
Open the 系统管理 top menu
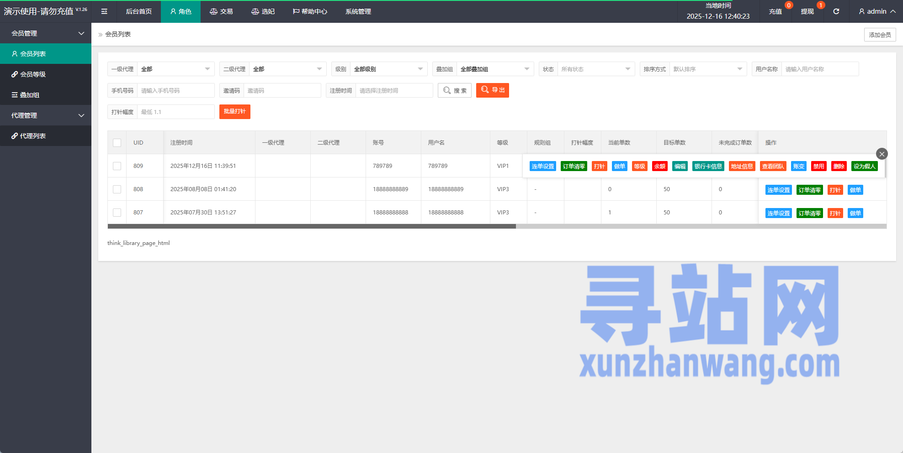(x=358, y=11)
